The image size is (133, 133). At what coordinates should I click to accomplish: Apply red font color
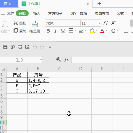102,31
